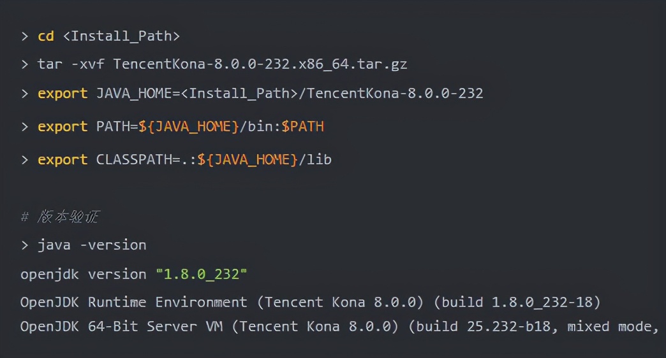Click the 'OpenJDK Runtime Environment' output line
The height and width of the screenshot is (358, 666).
(x=311, y=303)
